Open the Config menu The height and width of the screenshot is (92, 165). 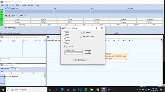click(24, 5)
